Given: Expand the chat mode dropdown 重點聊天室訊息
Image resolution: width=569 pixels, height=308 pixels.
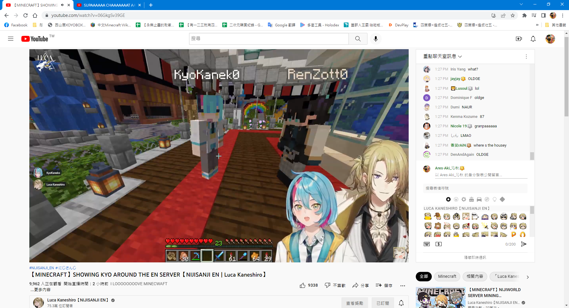Looking at the screenshot, I should click(443, 56).
